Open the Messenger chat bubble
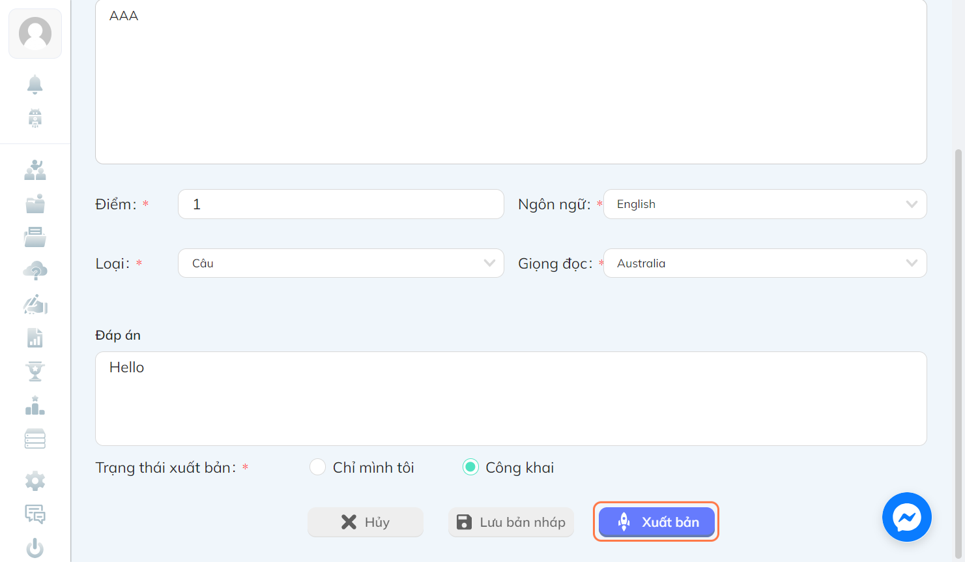 tap(907, 517)
